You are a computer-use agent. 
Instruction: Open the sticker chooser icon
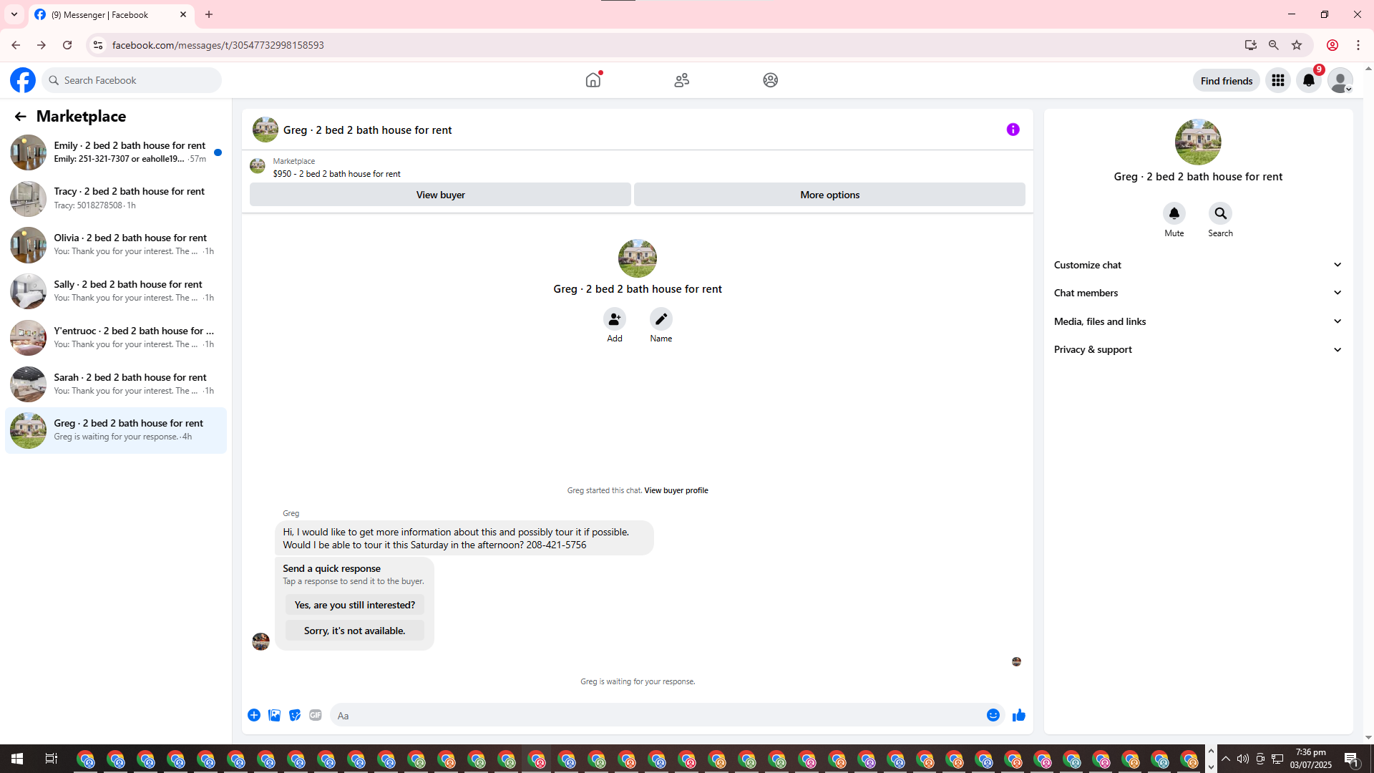coord(295,715)
